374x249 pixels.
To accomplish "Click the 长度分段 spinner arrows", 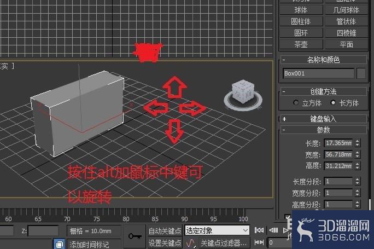I will 357,182.
